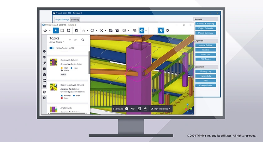This screenshot has height=142, width=263.
Task: Create a new to-do with checklist-plus icon
Action: 117,30
